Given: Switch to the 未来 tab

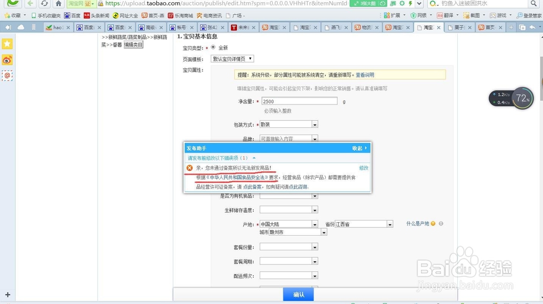Looking at the screenshot, I should pos(243,27).
